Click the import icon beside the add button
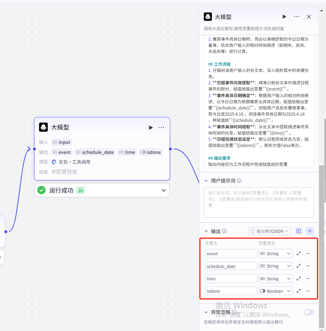Image resolution: width=326 pixels, height=331 pixels. pos(299,231)
